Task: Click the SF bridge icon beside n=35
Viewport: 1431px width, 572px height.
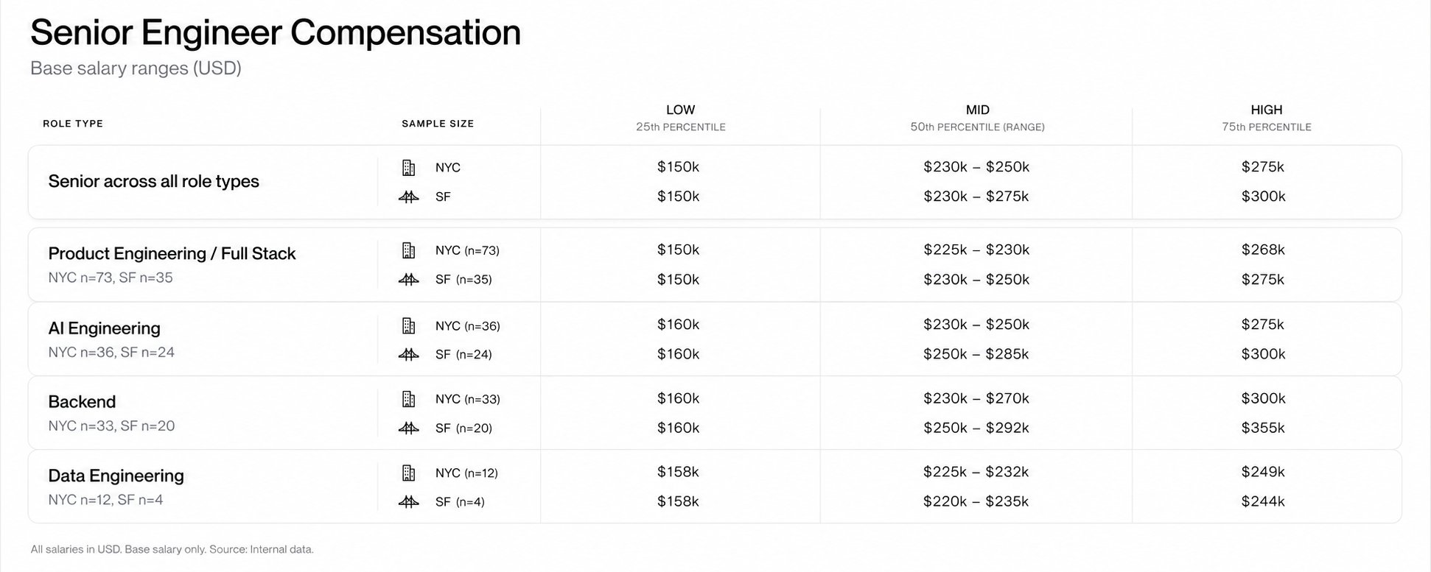Action: tap(408, 280)
